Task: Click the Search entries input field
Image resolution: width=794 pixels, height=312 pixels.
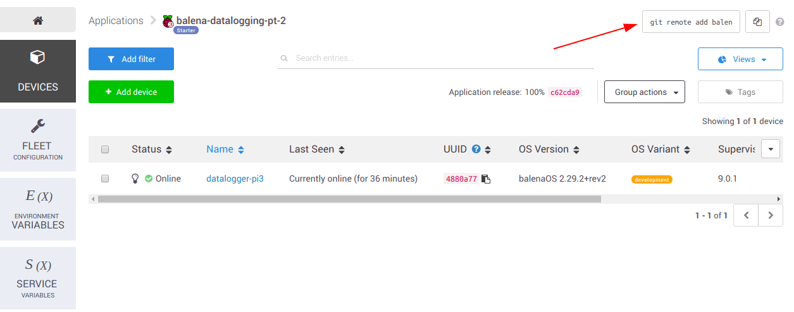Action: pos(435,58)
